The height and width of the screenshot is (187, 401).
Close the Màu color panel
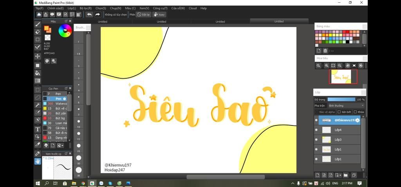(70, 21)
